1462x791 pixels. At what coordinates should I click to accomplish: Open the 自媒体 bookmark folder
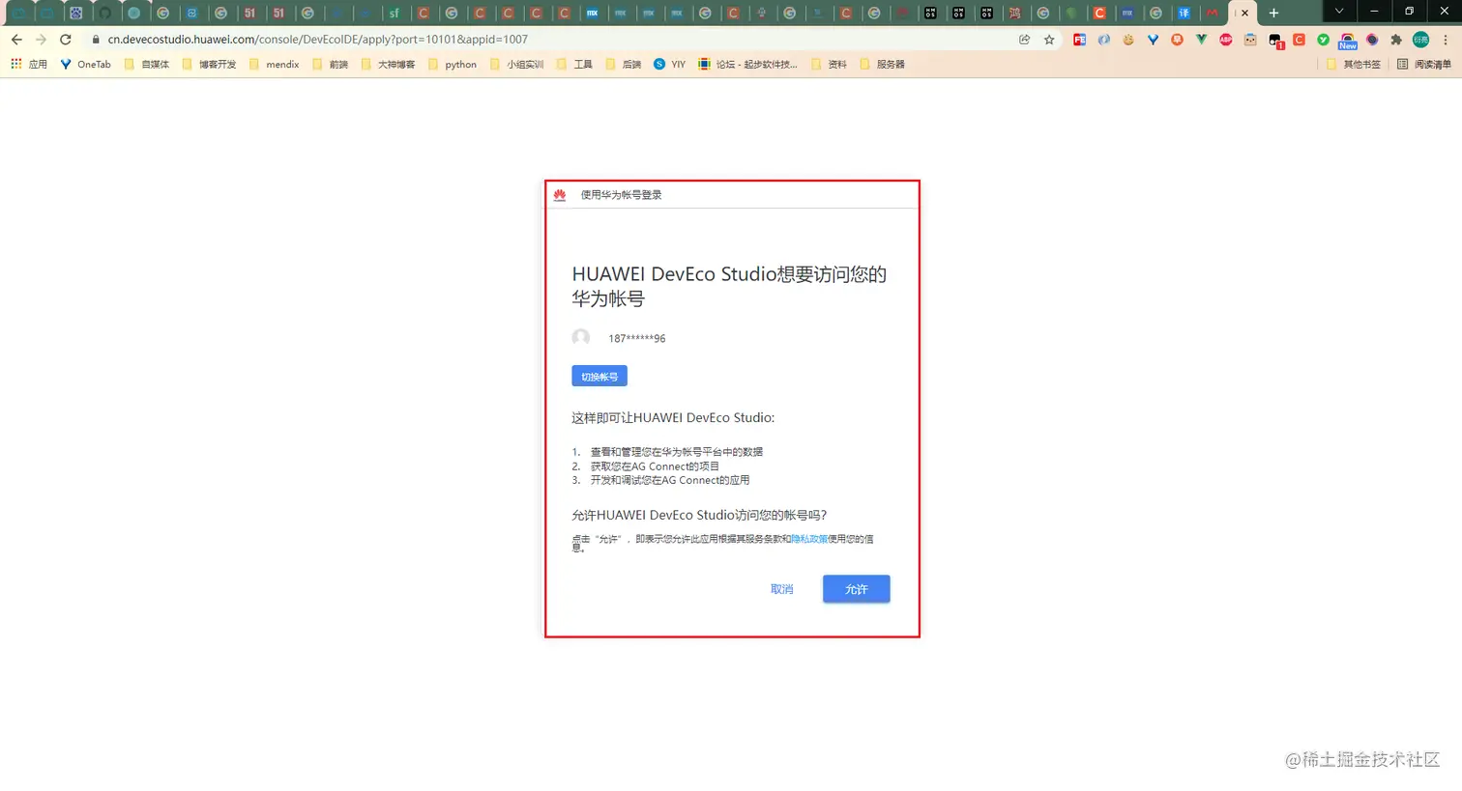click(146, 64)
